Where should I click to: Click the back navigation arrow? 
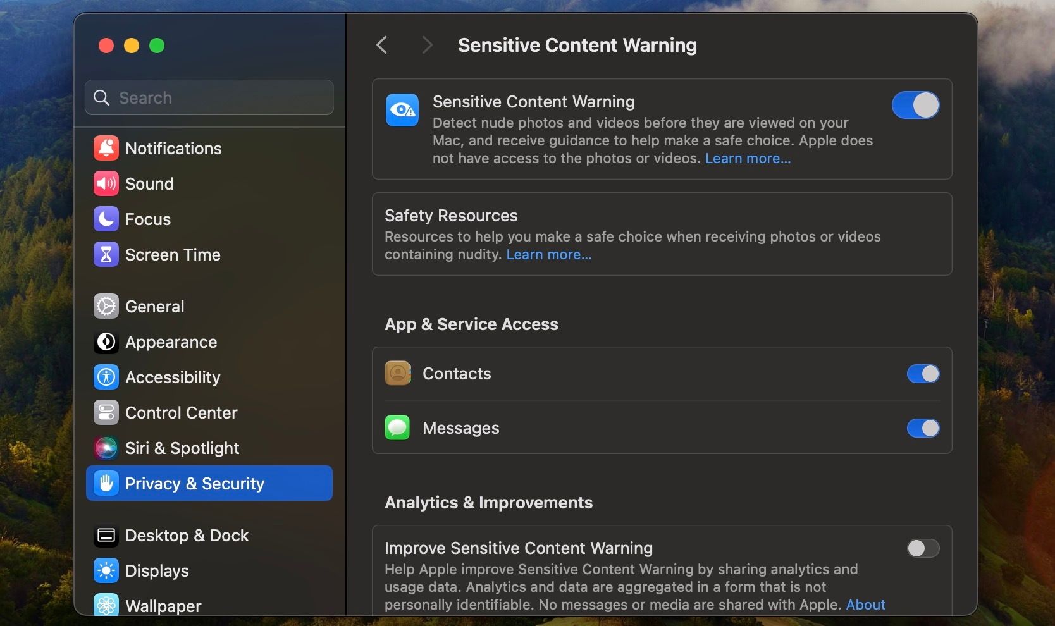(x=381, y=45)
